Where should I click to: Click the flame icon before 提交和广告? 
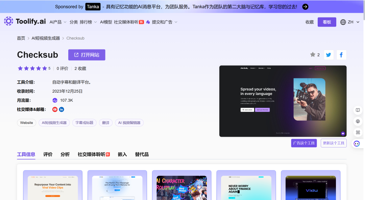(x=148, y=22)
